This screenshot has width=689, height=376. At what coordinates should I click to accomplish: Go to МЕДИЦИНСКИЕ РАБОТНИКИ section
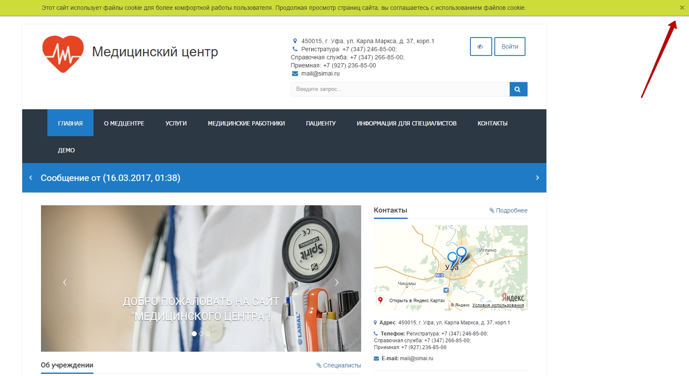pyautogui.click(x=246, y=123)
